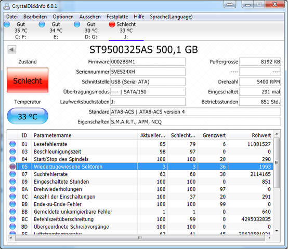Open the Hilfe menu

[139, 17]
